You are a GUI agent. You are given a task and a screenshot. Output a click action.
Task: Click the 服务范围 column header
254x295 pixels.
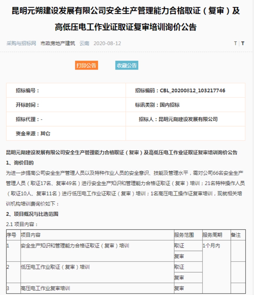coord(184,235)
